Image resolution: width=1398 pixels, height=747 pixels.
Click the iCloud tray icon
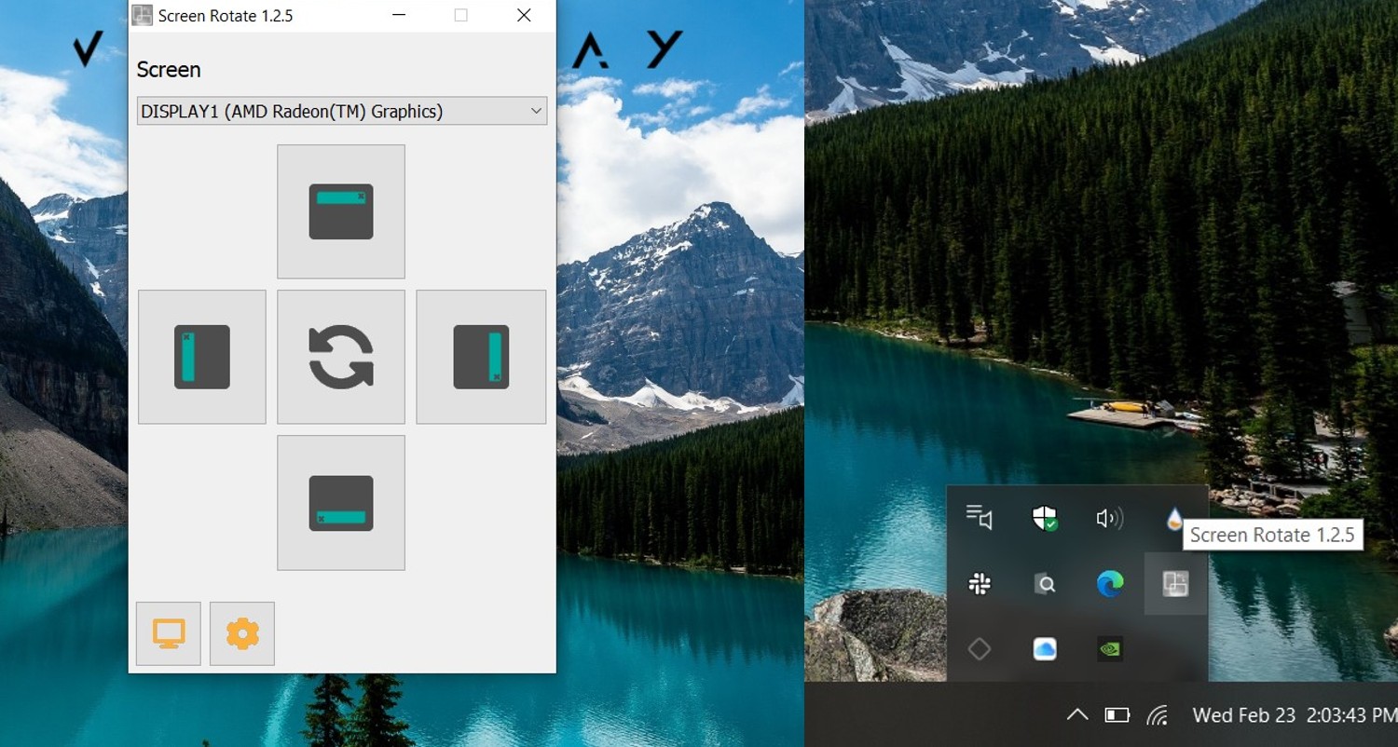click(1044, 649)
